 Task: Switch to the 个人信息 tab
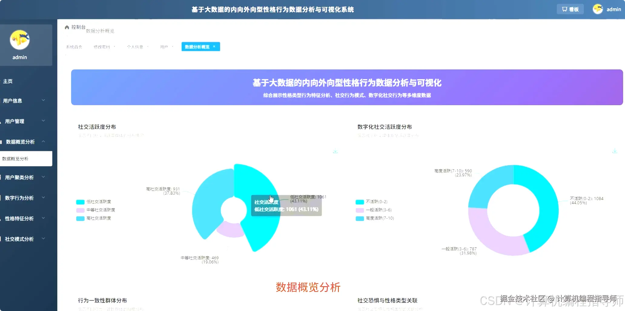pyautogui.click(x=135, y=47)
